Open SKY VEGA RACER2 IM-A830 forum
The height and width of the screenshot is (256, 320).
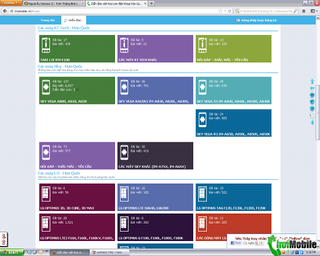pyautogui.click(x=155, y=91)
